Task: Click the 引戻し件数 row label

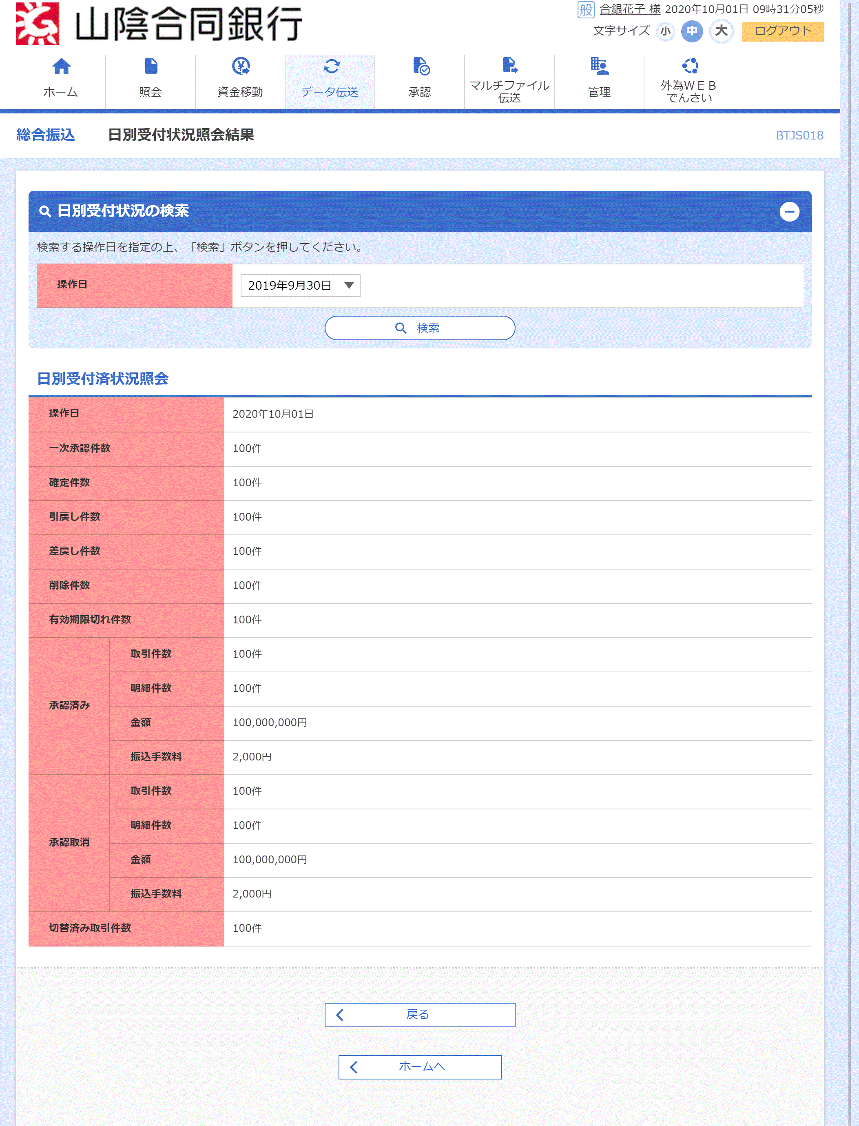Action: tap(75, 517)
